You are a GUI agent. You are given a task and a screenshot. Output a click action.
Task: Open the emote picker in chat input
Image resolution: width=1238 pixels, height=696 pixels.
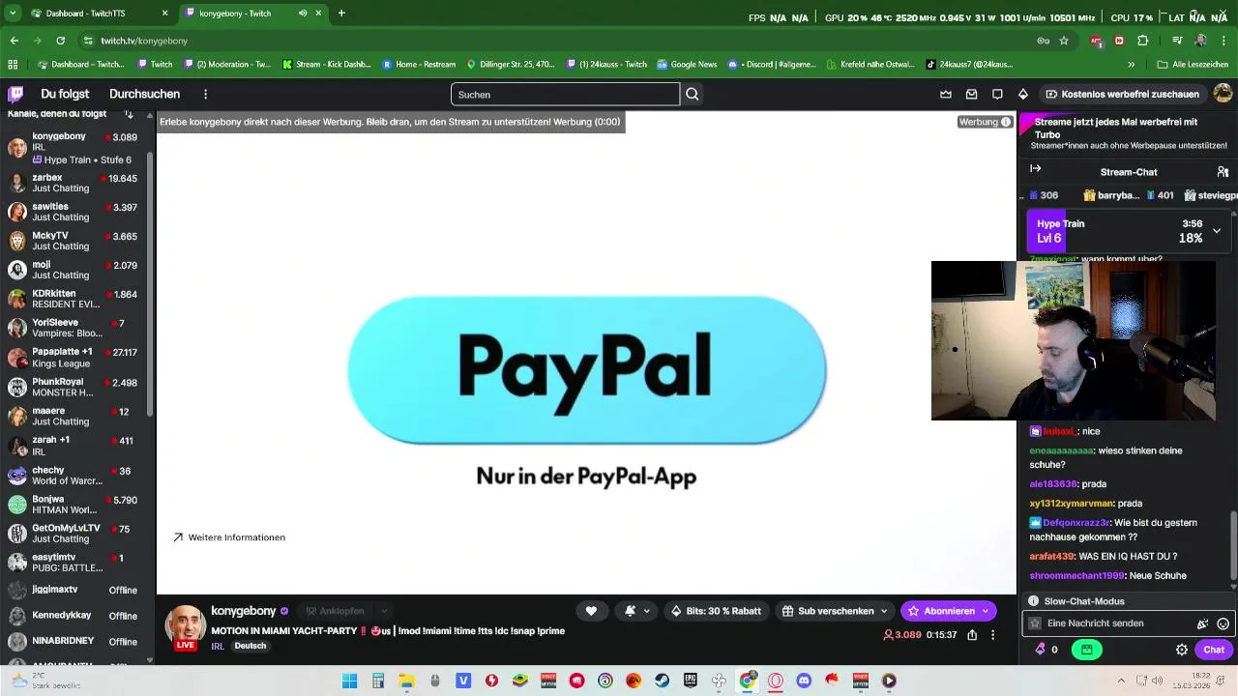tap(1223, 623)
